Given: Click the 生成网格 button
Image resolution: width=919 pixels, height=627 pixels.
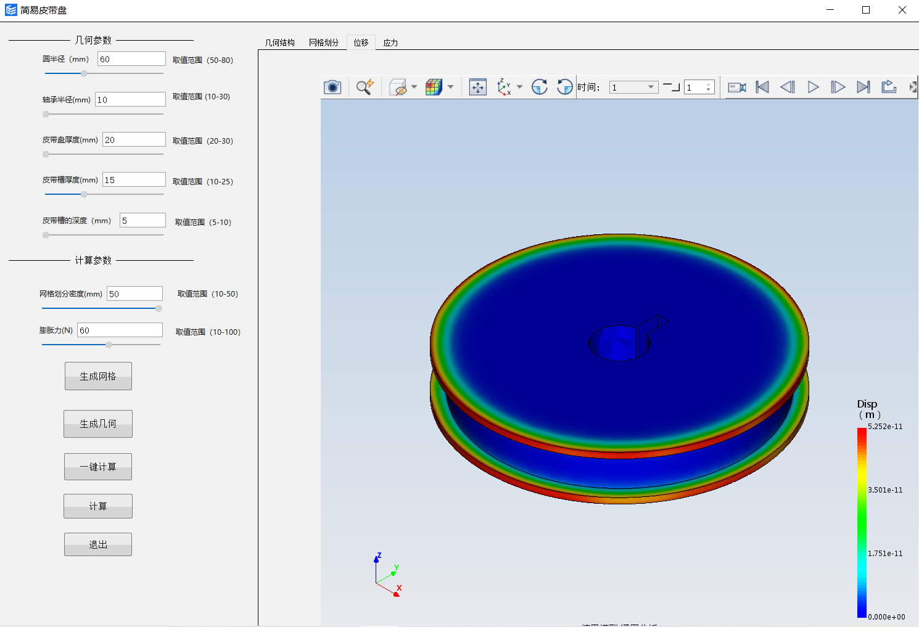Looking at the screenshot, I should (x=98, y=376).
